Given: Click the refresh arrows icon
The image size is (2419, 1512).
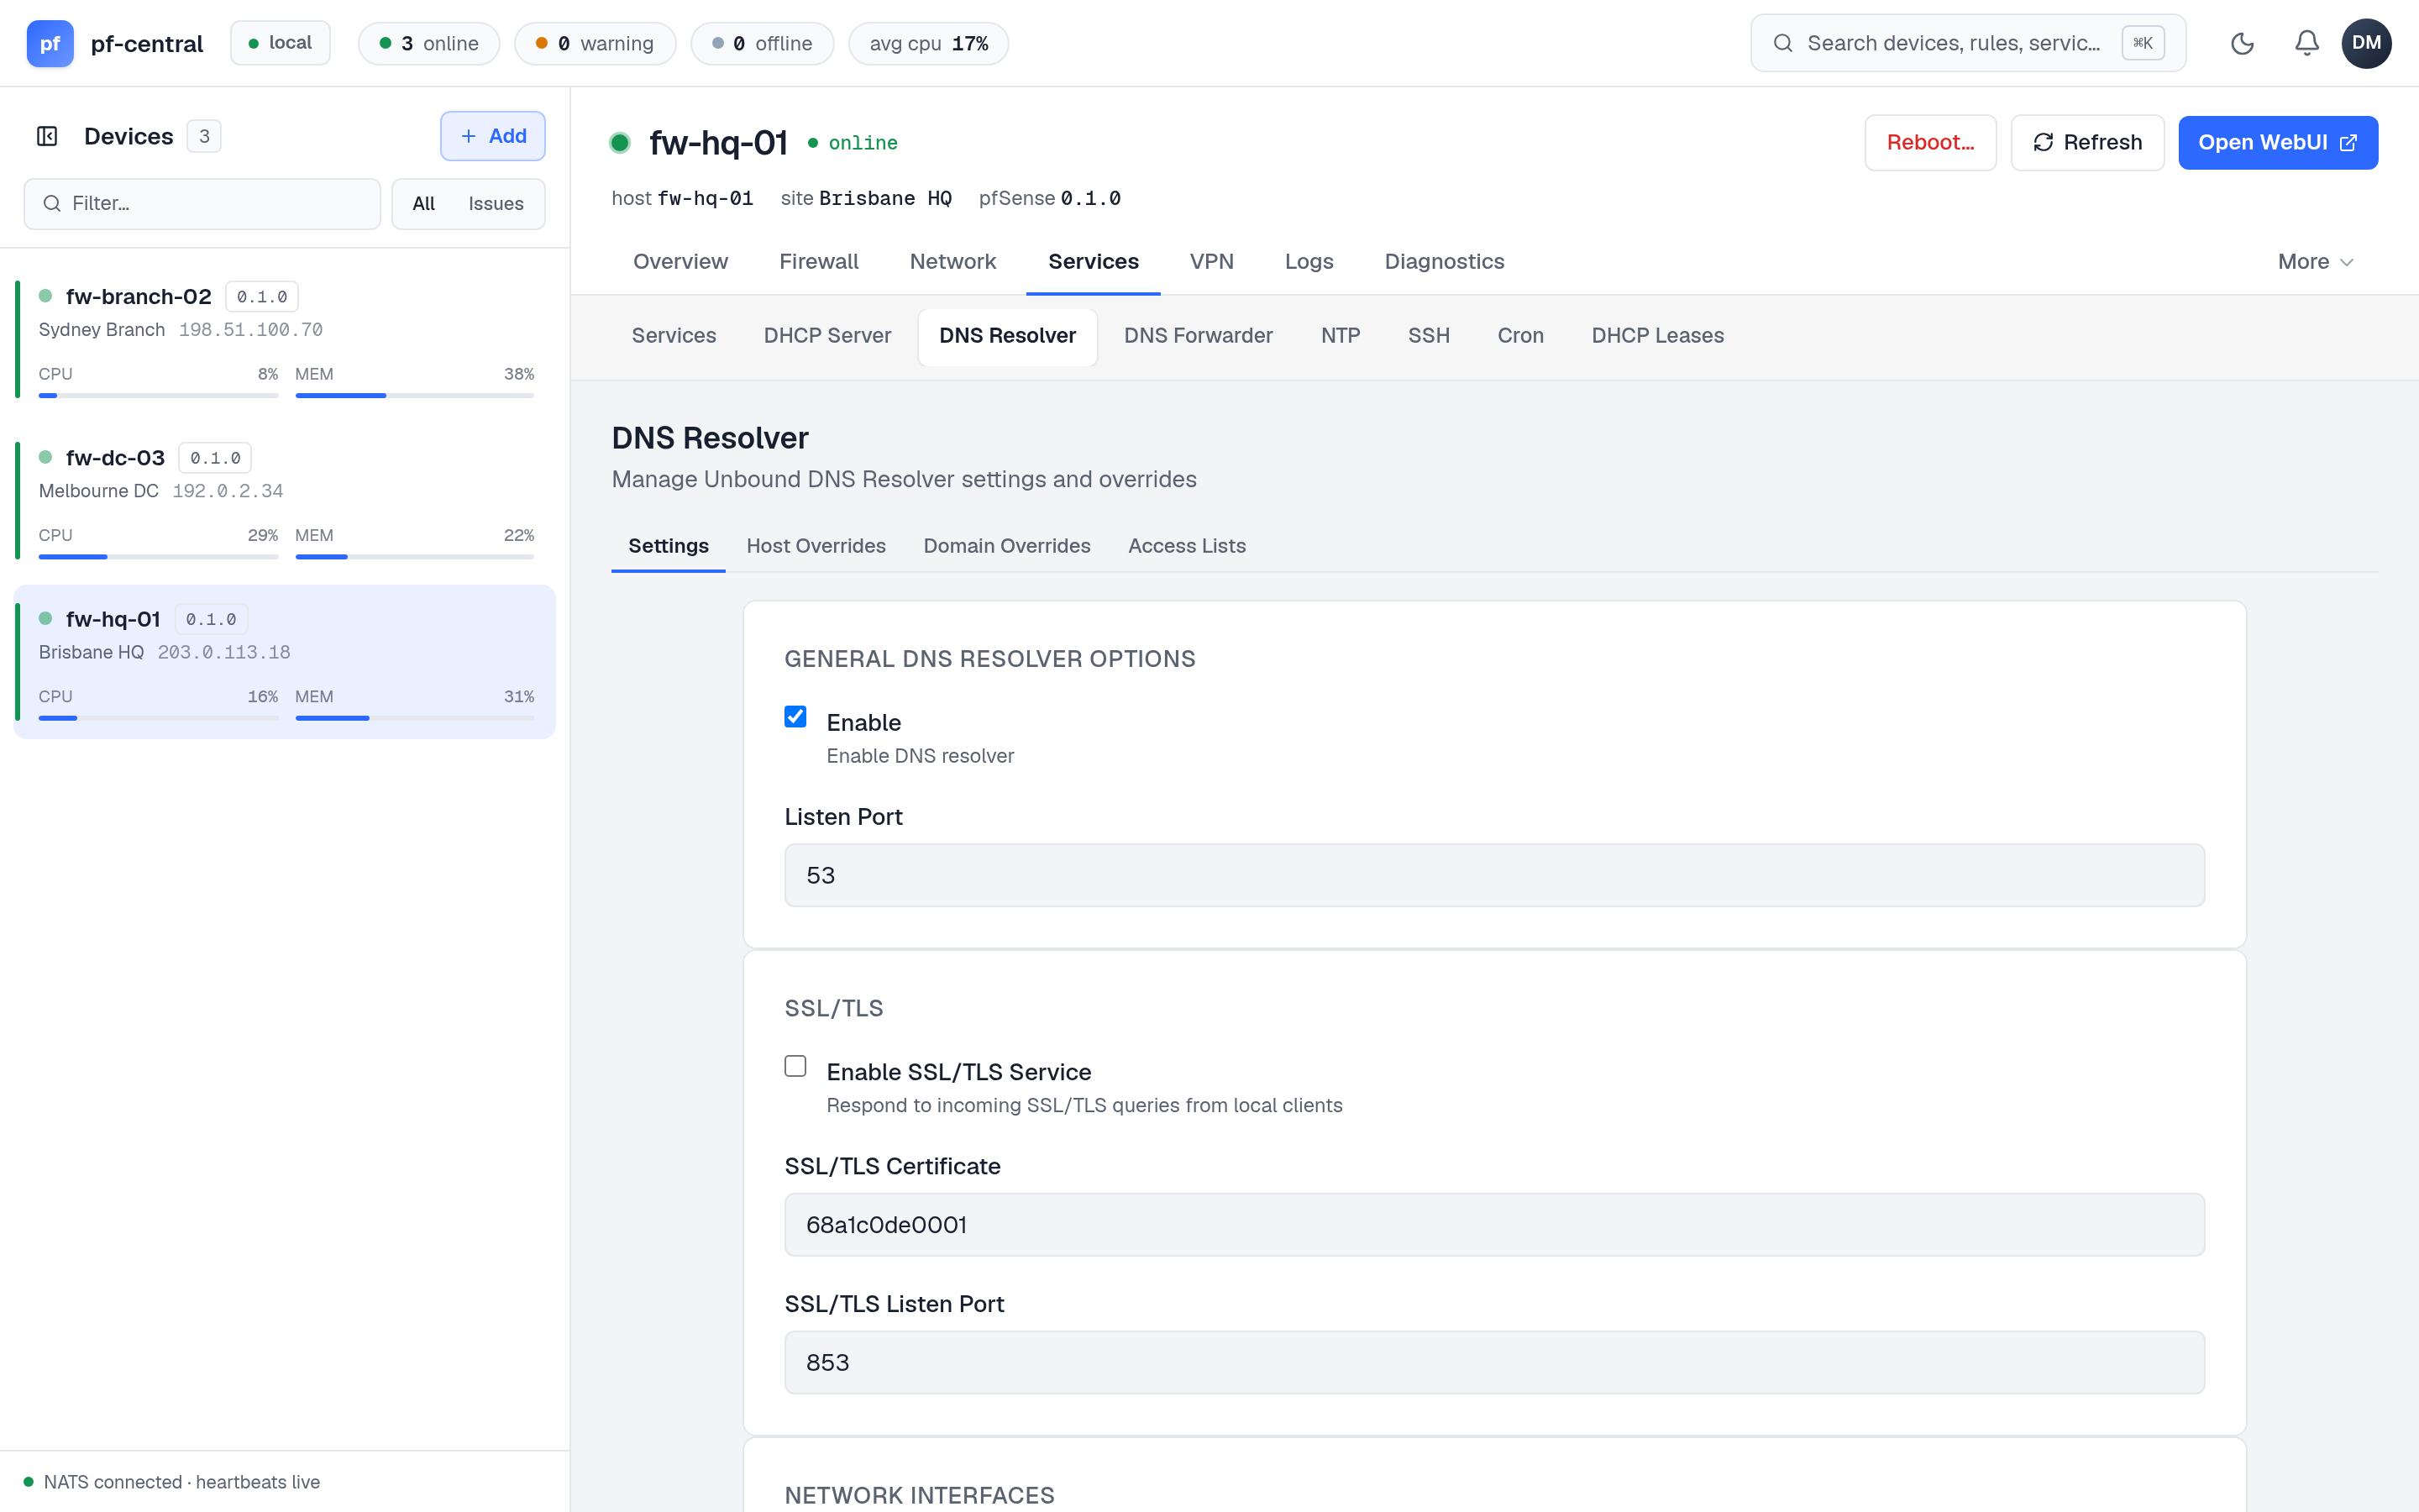Looking at the screenshot, I should 2044,143.
